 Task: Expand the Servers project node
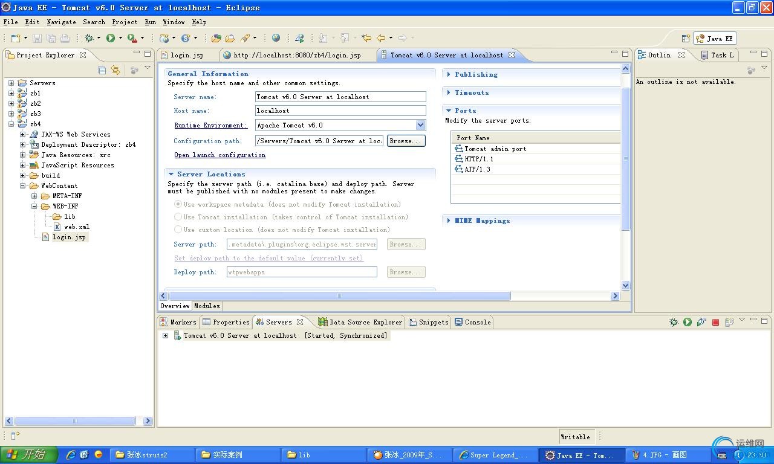coord(11,83)
